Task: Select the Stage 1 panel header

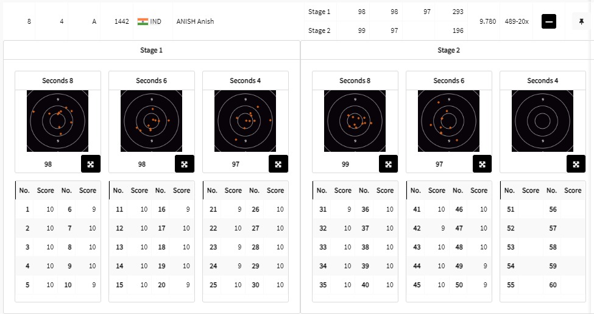Action: pos(152,50)
